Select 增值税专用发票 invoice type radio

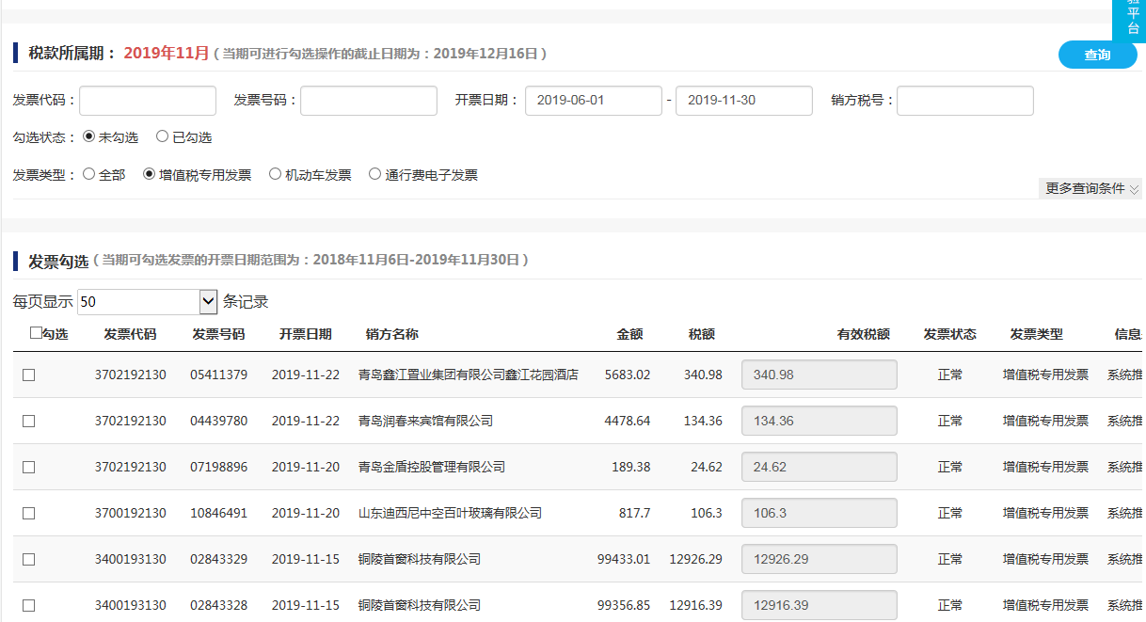(150, 174)
